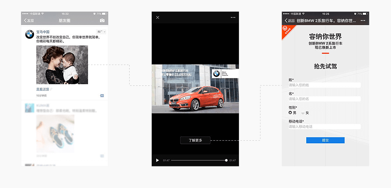Submit the form with 提交
Viewport: 391px width, 188px height.
pos(325,140)
